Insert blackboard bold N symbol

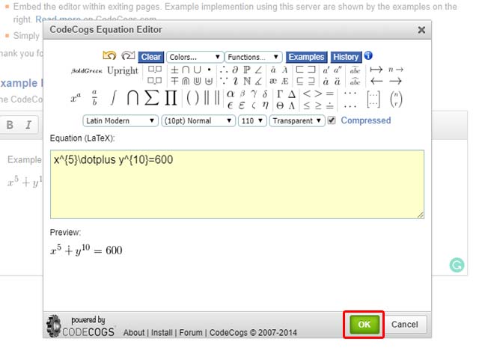point(247,82)
